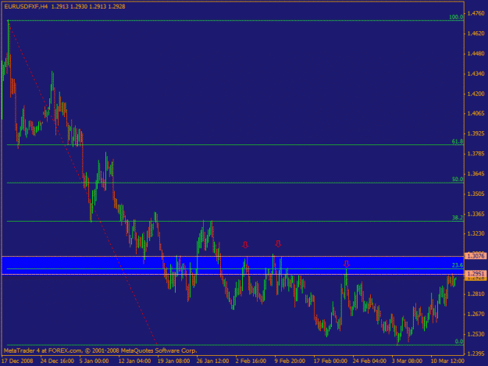The image size is (488, 366).
Task: Click the 1.3505 price axis value
Action: pos(476,194)
